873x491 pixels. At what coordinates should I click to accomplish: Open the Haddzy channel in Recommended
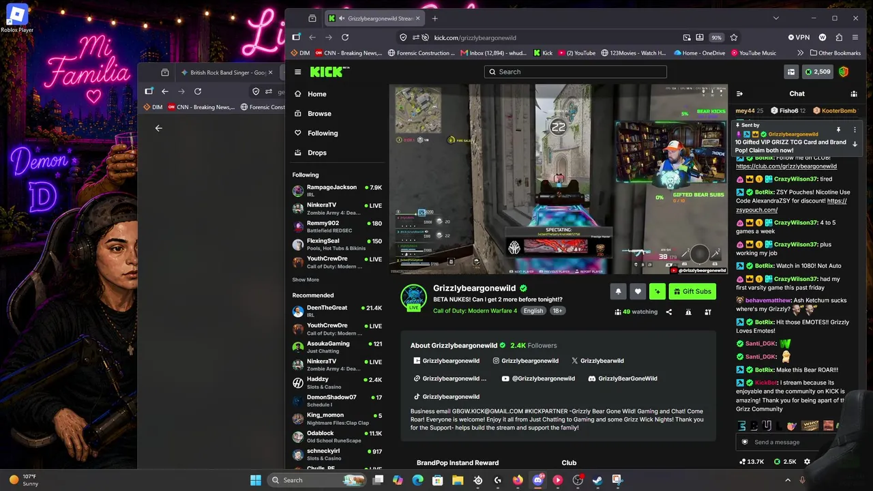(x=337, y=383)
